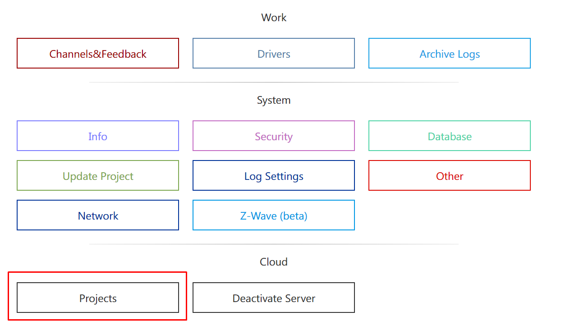Open cloud Projects
Image resolution: width=561 pixels, height=321 pixels.
click(x=98, y=298)
